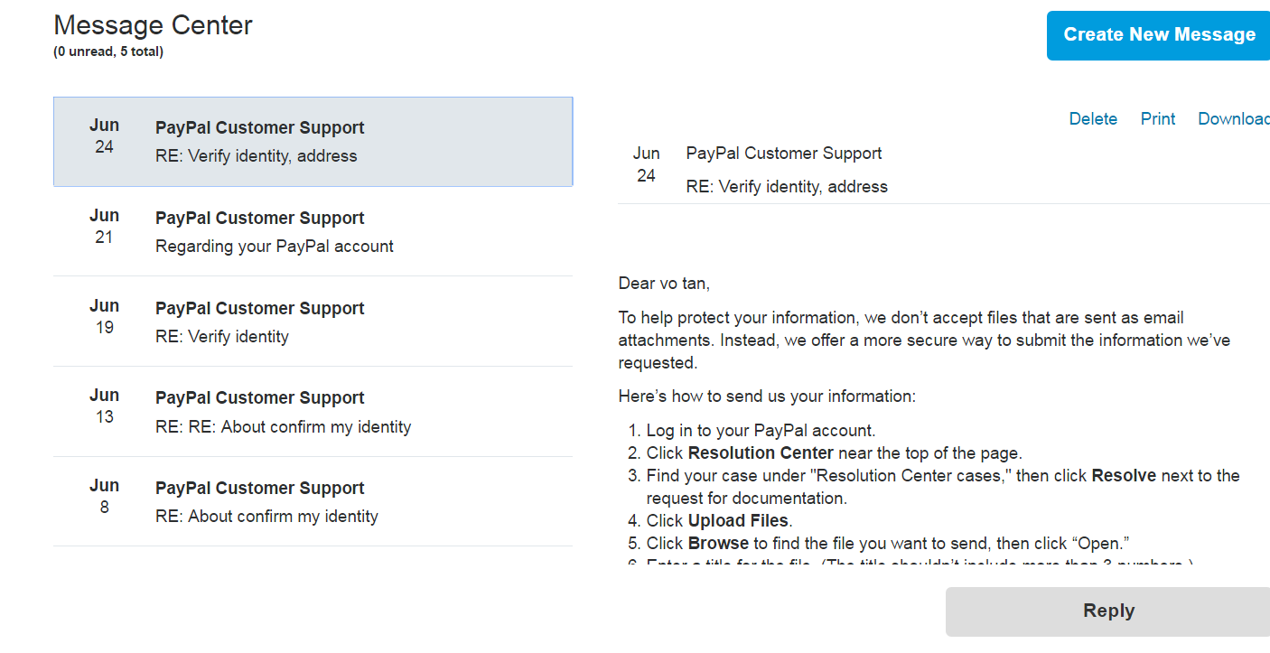
Task: Download the open message
Action: click(1233, 119)
